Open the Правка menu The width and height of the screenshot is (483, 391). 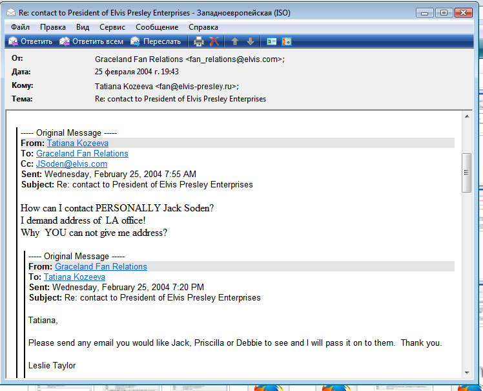(53, 27)
